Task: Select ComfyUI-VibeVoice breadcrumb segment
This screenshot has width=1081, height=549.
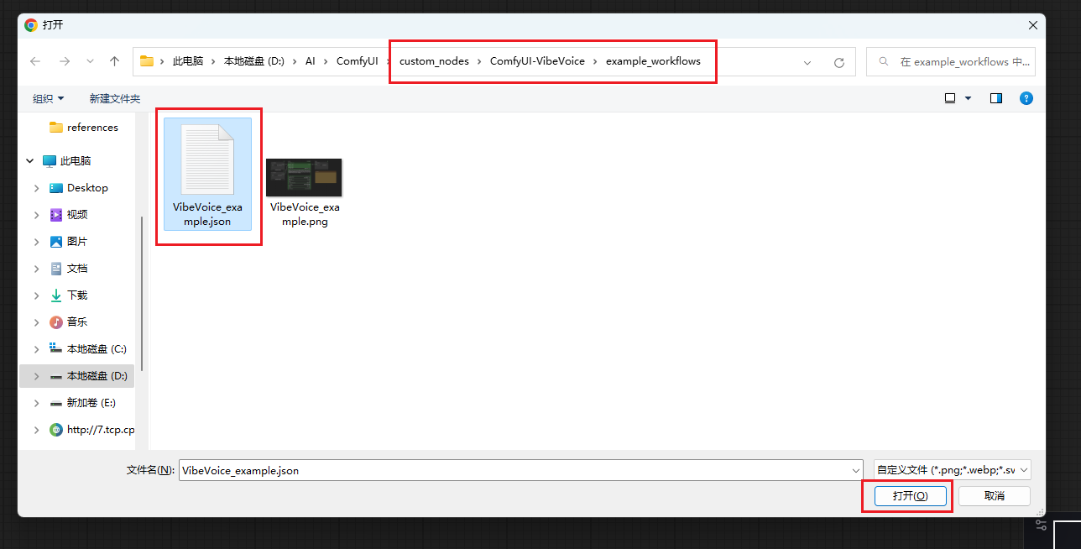Action: click(x=537, y=61)
